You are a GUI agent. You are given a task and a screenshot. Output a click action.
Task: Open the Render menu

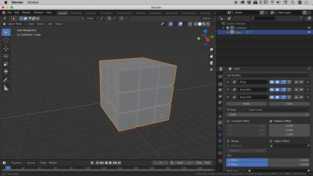tap(26, 13)
